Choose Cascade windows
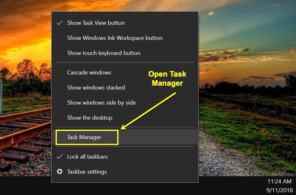The height and width of the screenshot is (195, 296). click(89, 73)
